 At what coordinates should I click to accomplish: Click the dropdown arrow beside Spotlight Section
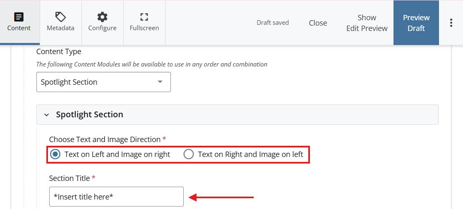coord(160,82)
